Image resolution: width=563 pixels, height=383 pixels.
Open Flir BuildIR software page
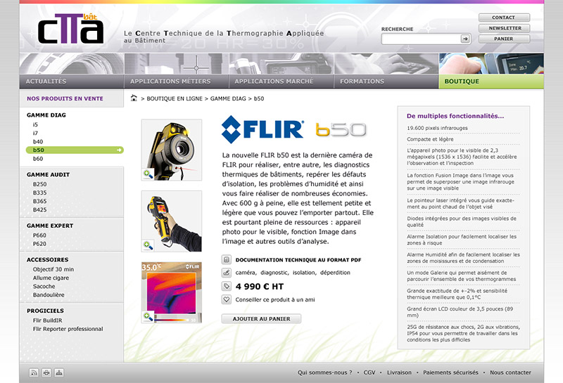47,320
